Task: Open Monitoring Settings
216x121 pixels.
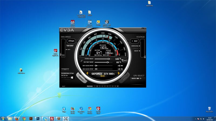Action: pos(68,73)
